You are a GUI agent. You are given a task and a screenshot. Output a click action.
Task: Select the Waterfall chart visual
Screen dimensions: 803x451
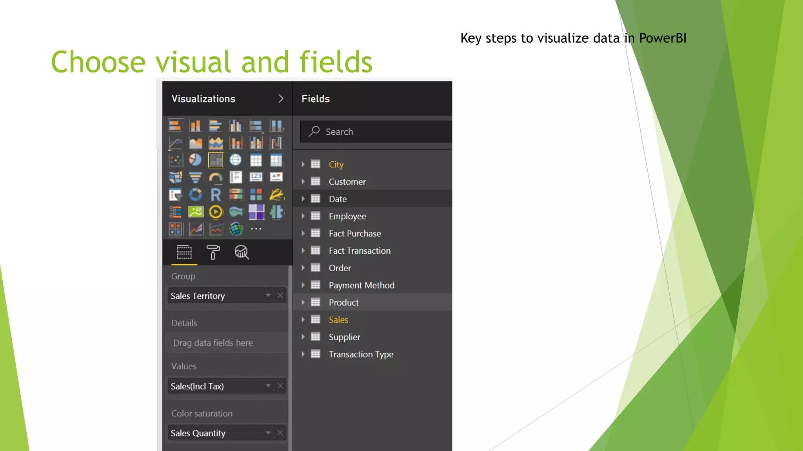click(276, 143)
